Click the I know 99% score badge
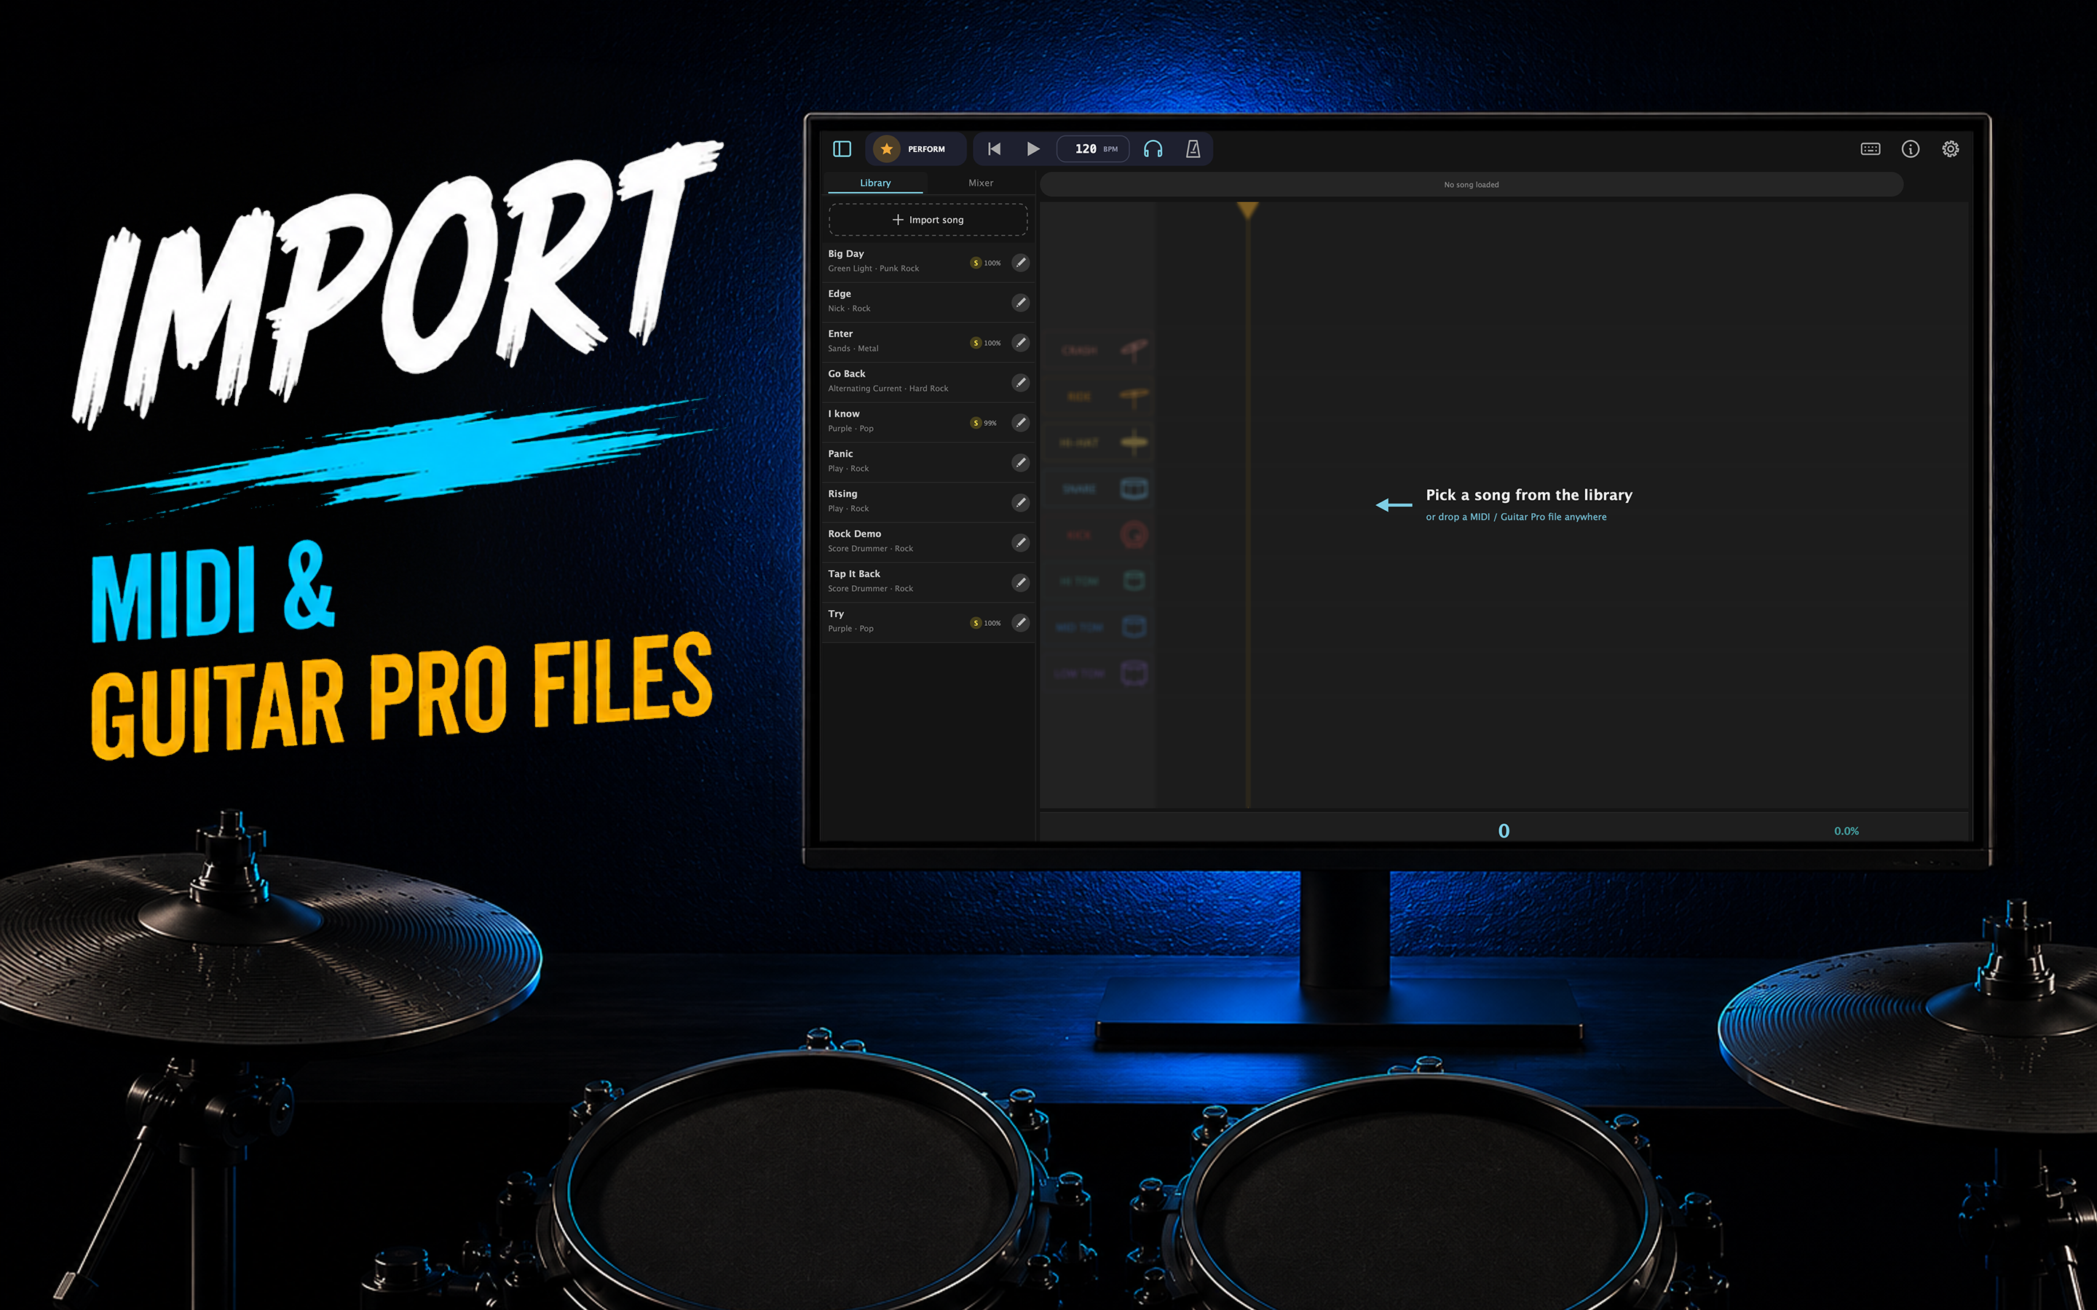Viewport: 2097px width, 1310px height. [984, 423]
